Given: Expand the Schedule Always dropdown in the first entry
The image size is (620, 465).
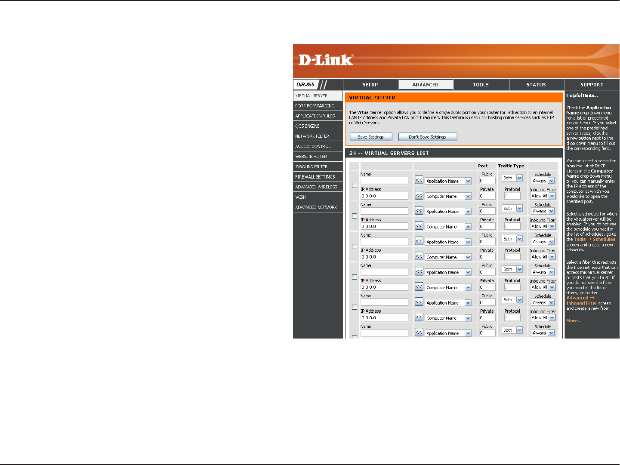Looking at the screenshot, I should pyautogui.click(x=543, y=181).
